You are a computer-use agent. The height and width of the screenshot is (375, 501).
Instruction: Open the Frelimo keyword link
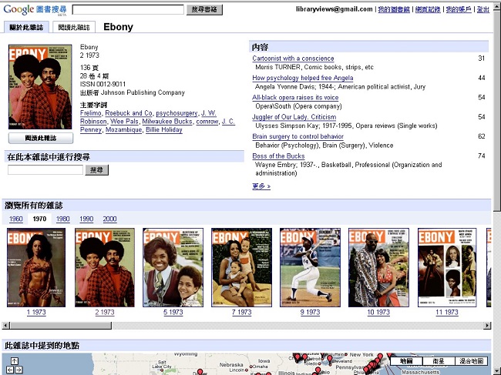(91, 113)
